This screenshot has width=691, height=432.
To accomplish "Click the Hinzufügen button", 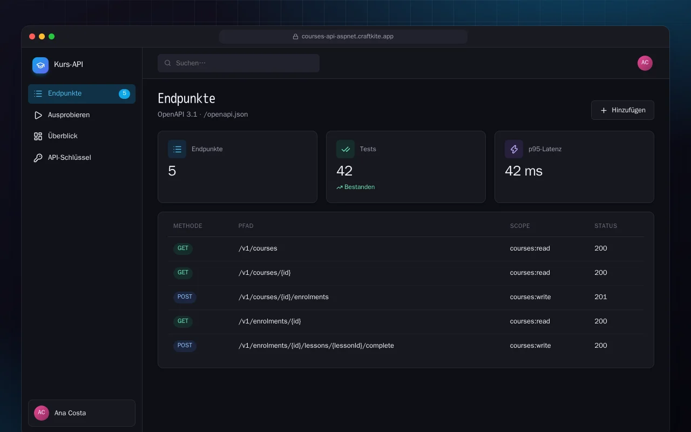I will click(x=622, y=110).
